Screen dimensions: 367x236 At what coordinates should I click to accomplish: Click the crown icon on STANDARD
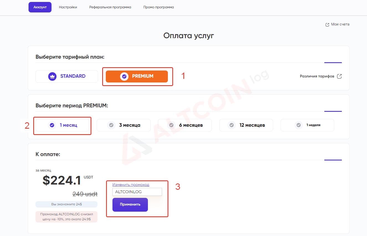coord(52,76)
